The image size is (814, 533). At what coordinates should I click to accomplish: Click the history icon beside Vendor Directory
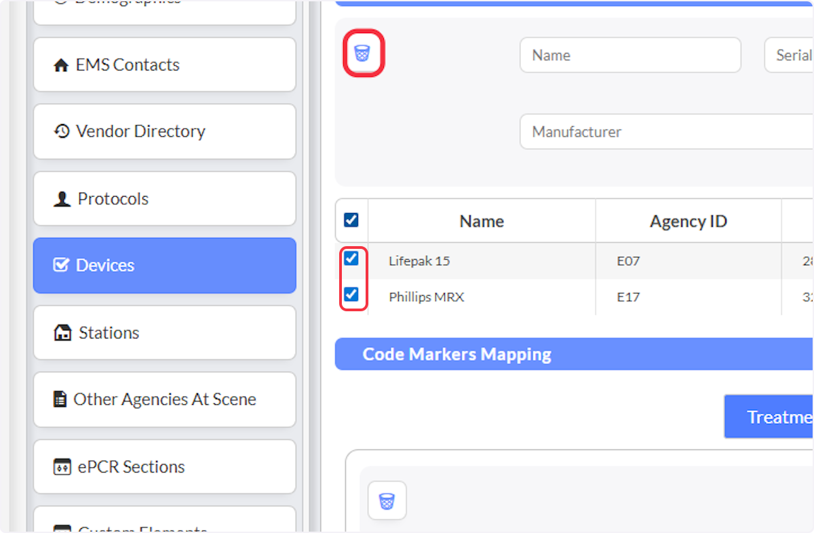62,131
